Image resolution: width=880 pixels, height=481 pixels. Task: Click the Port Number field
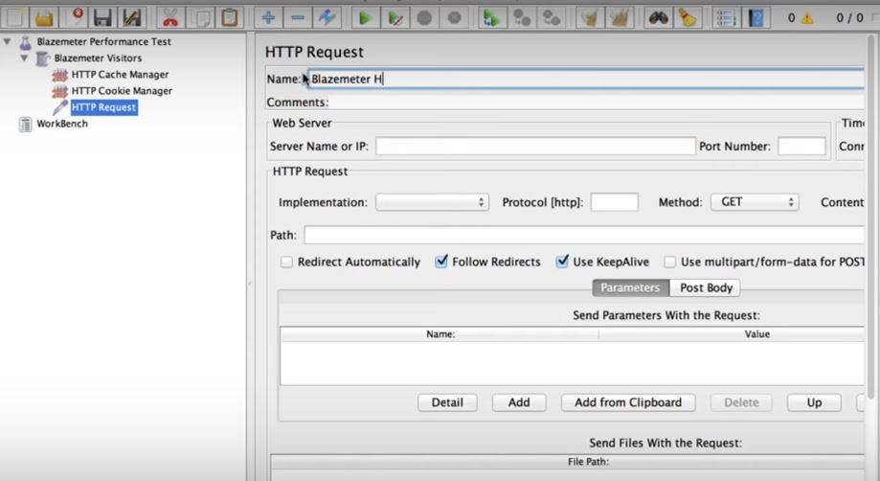coord(801,147)
